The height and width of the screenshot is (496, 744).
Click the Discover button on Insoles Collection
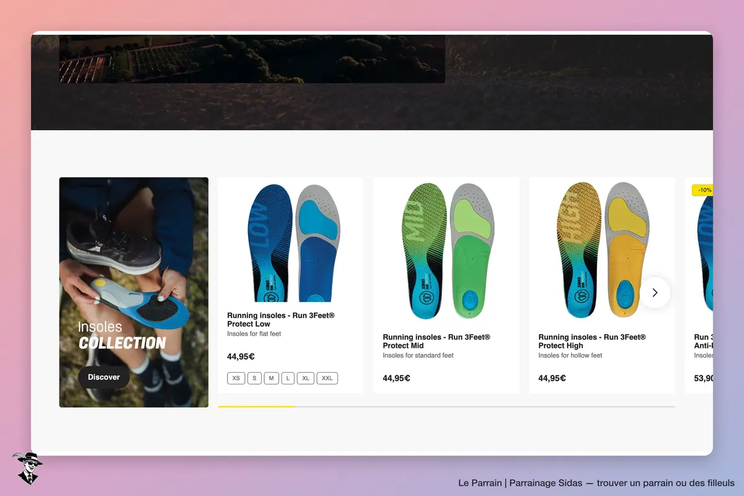104,378
